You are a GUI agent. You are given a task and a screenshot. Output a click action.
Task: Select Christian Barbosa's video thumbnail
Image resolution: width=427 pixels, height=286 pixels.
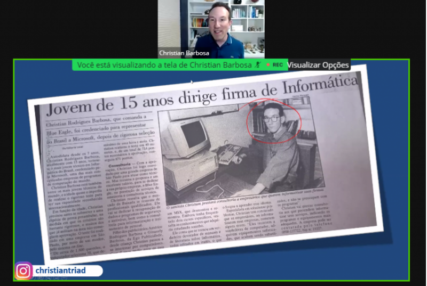click(x=211, y=29)
